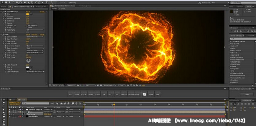
Task: Select the Selection arrow tool
Action: [x=2, y=2]
